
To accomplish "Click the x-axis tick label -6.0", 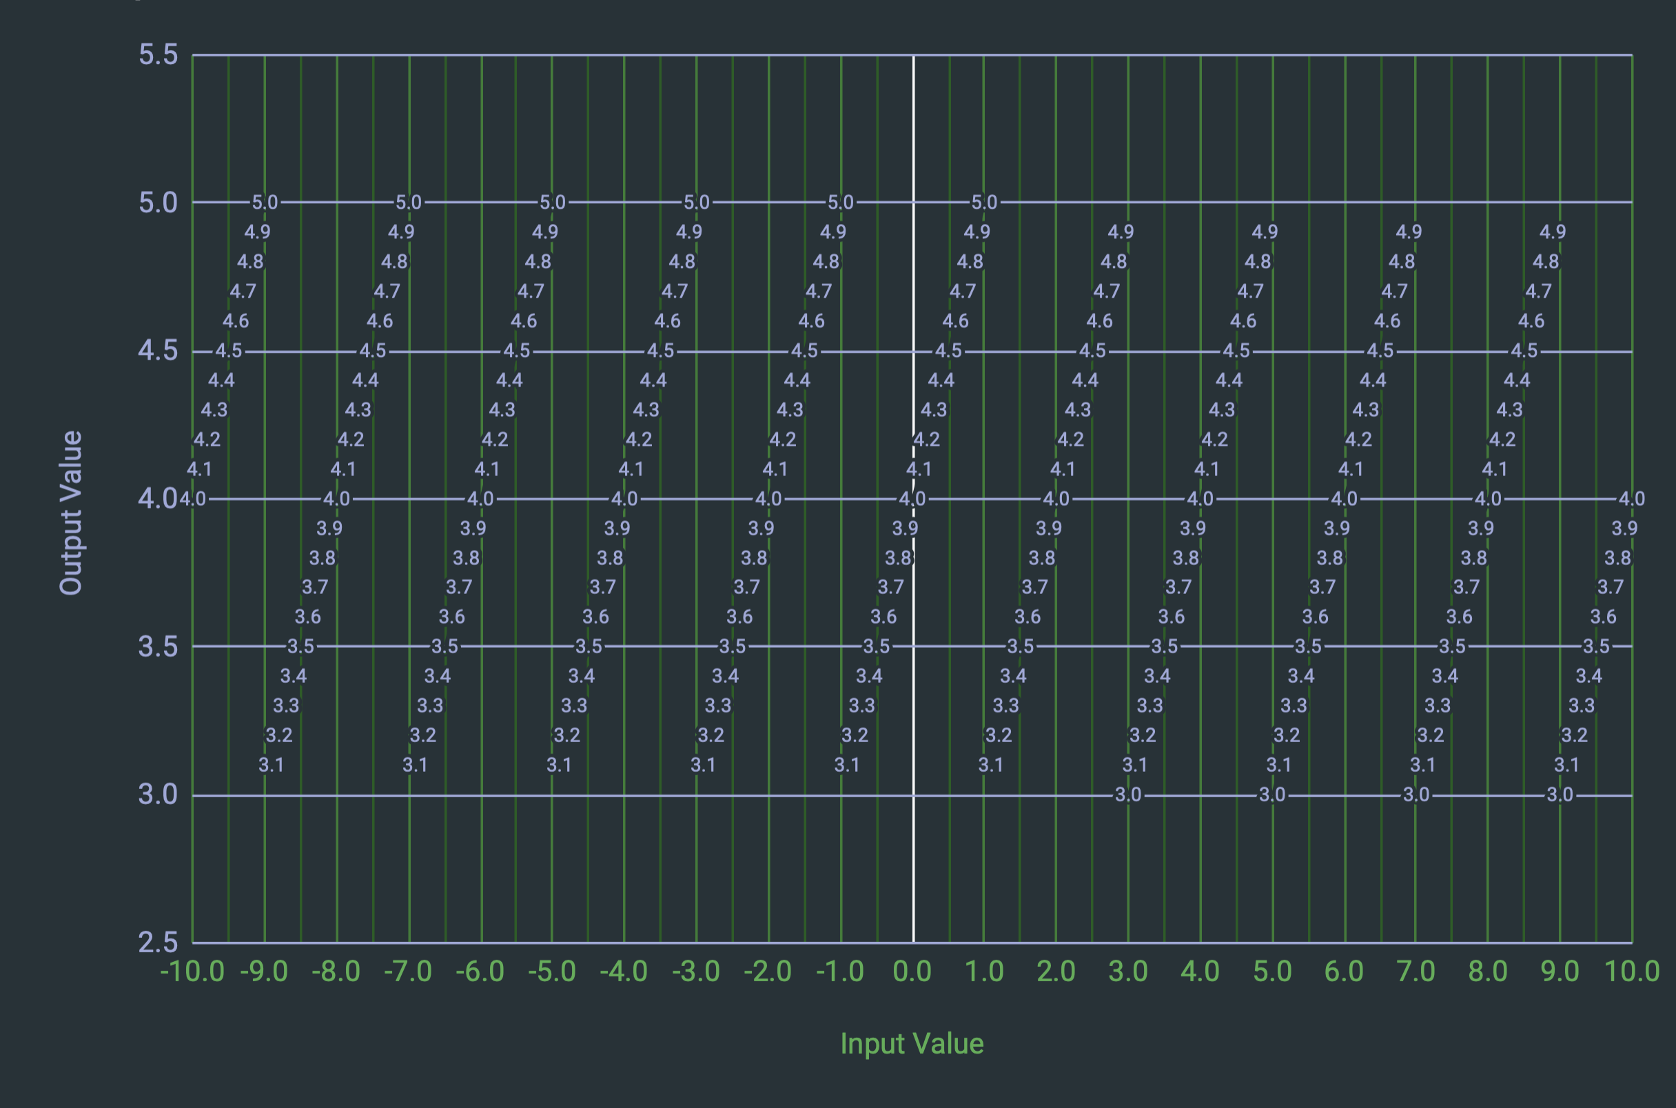I will 480,972.
